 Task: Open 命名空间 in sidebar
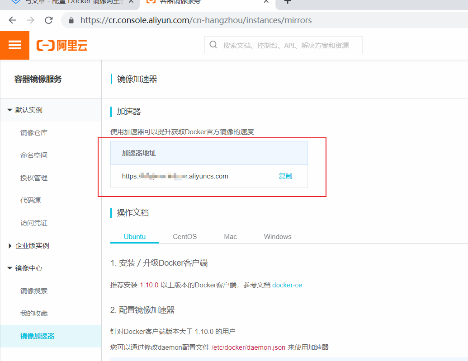[34, 155]
